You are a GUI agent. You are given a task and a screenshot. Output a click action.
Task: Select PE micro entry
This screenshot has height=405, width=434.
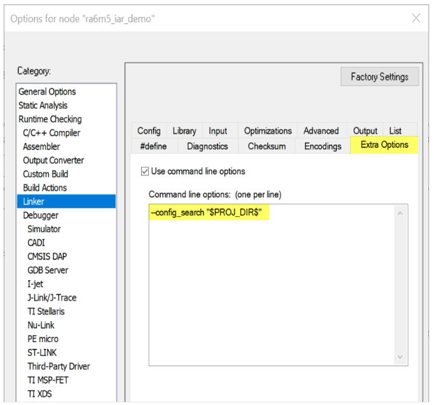[43, 339]
